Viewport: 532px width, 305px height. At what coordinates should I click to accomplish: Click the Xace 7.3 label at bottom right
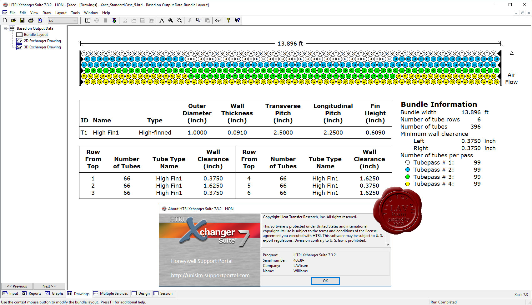tap(521, 294)
